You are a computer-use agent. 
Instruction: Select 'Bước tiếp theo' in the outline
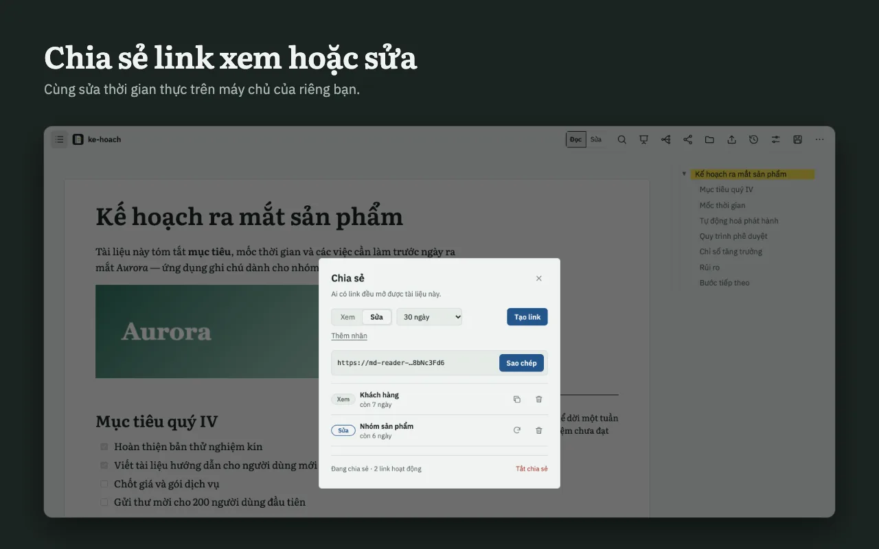(x=724, y=283)
